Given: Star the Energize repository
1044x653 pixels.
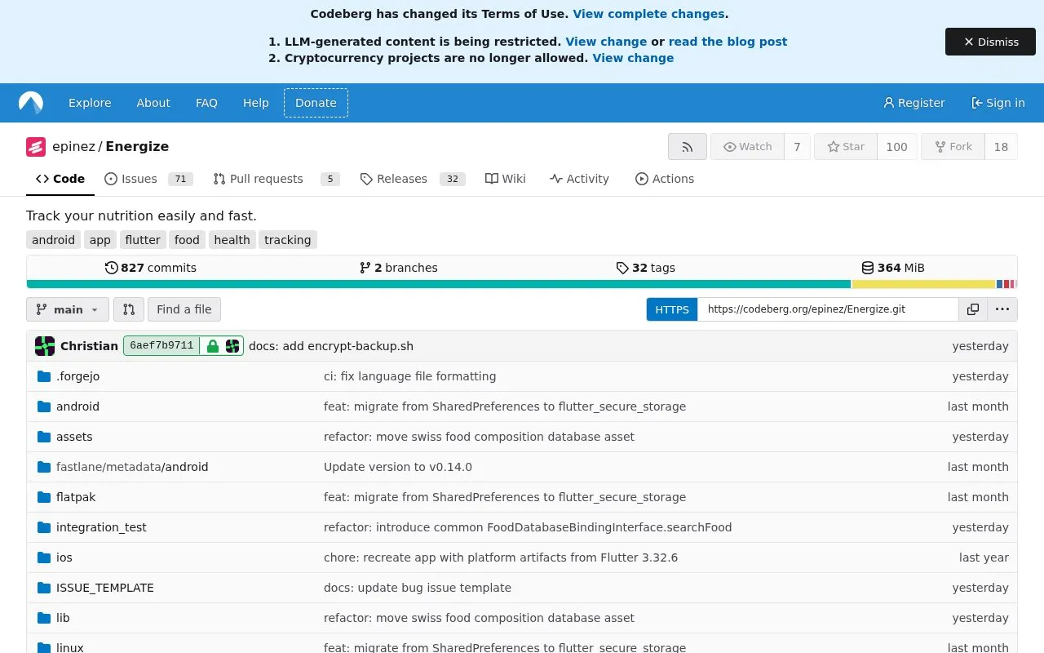Looking at the screenshot, I should (x=846, y=147).
